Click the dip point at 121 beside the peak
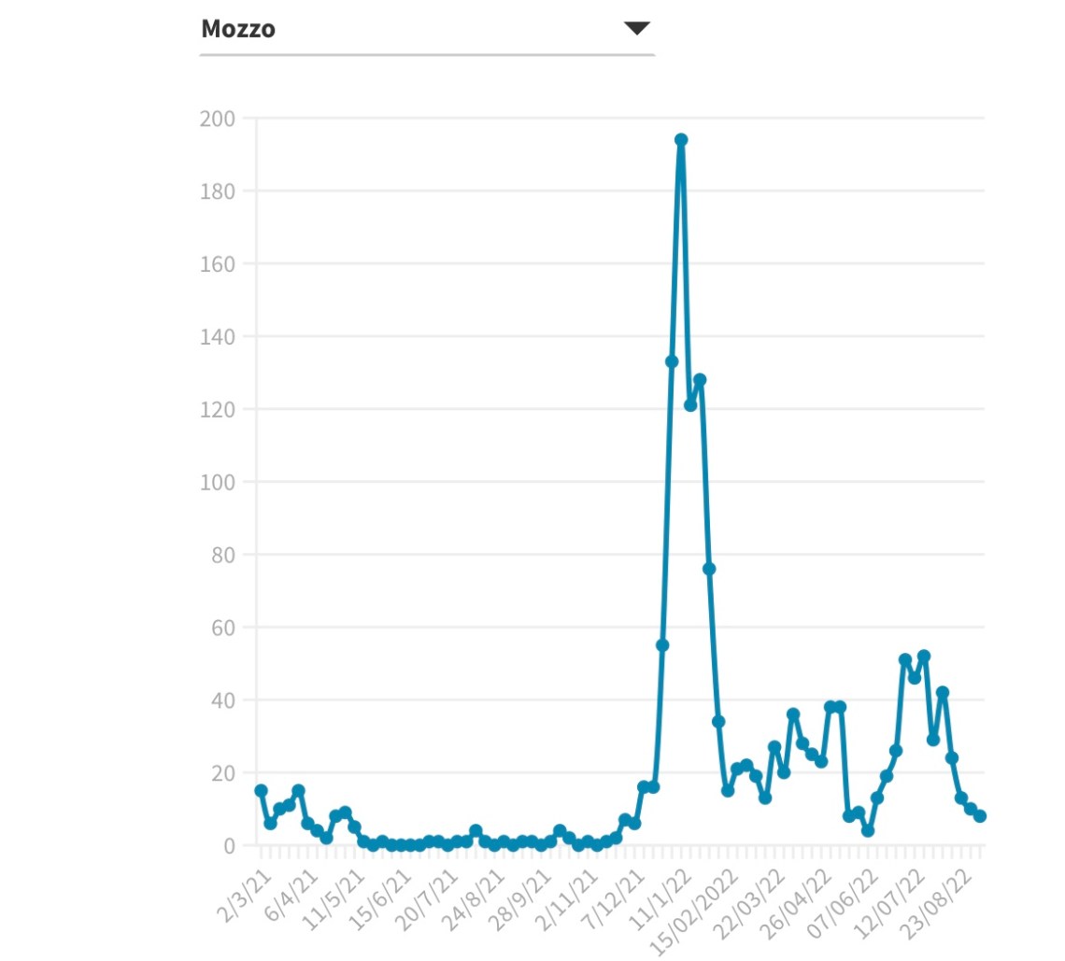1065x961 pixels. point(690,405)
